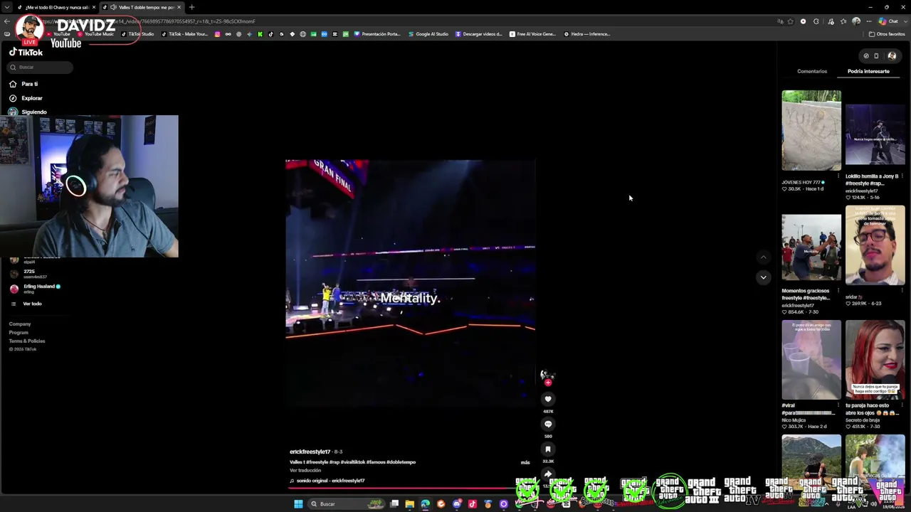The width and height of the screenshot is (911, 512).
Task: Save video with the bookmark icon
Action: point(548,449)
